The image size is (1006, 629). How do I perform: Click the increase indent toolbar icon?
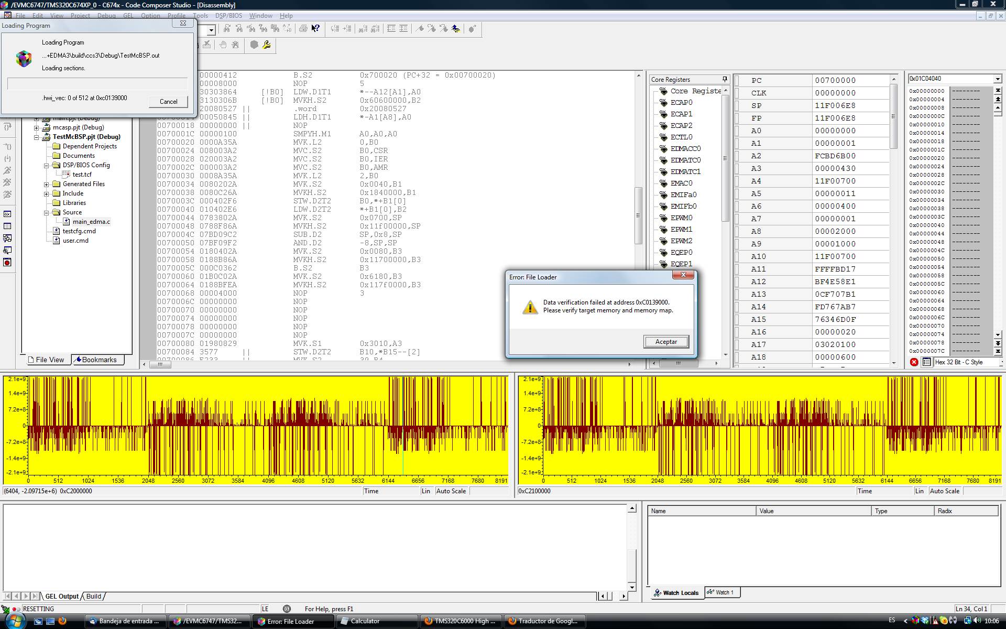(x=403, y=28)
